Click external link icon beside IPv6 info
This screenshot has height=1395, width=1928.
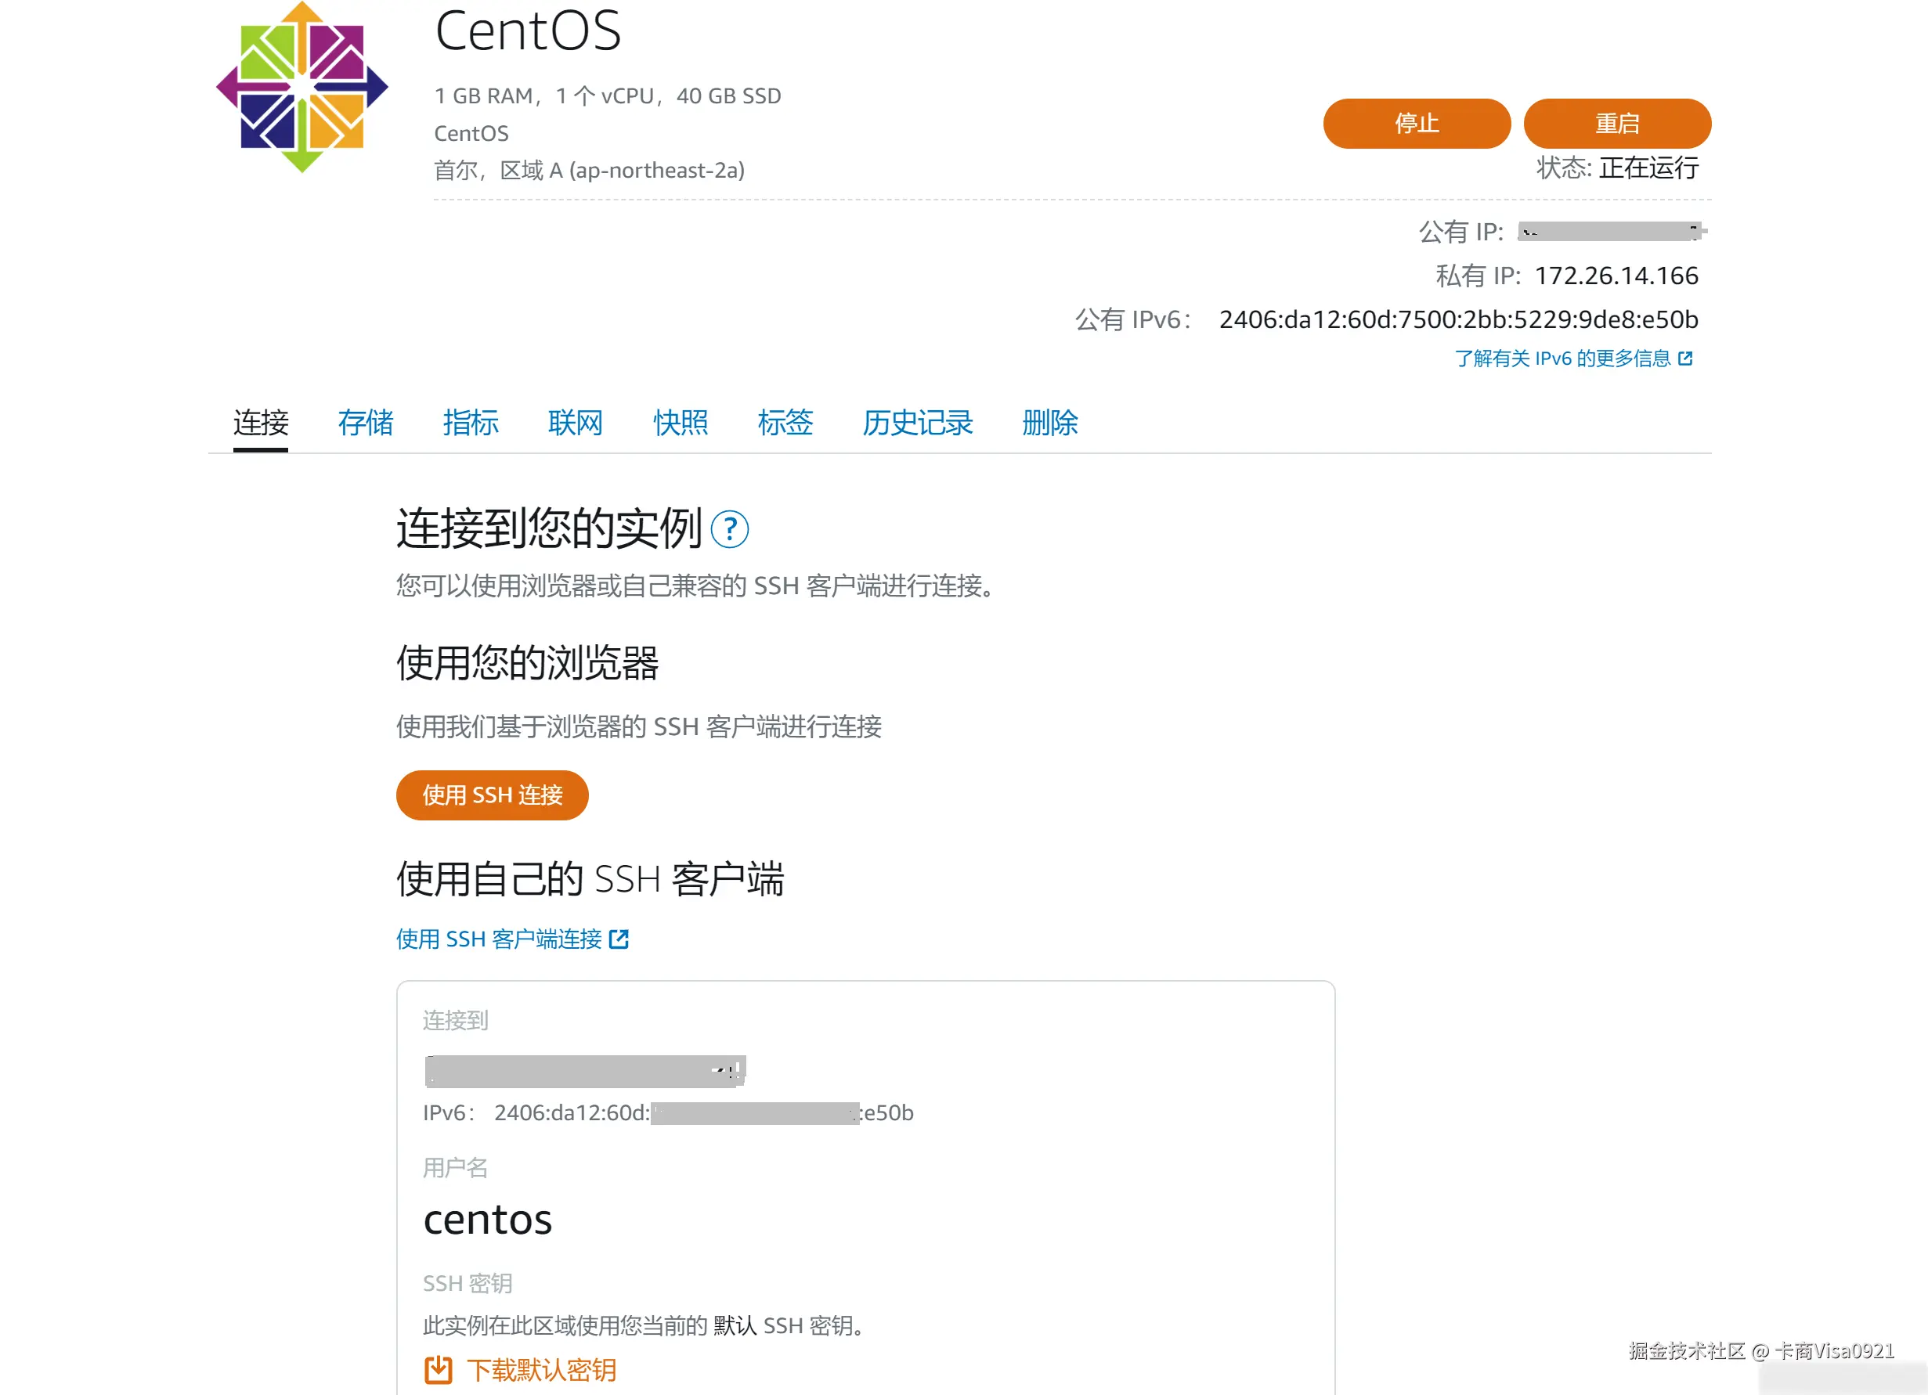point(1685,359)
